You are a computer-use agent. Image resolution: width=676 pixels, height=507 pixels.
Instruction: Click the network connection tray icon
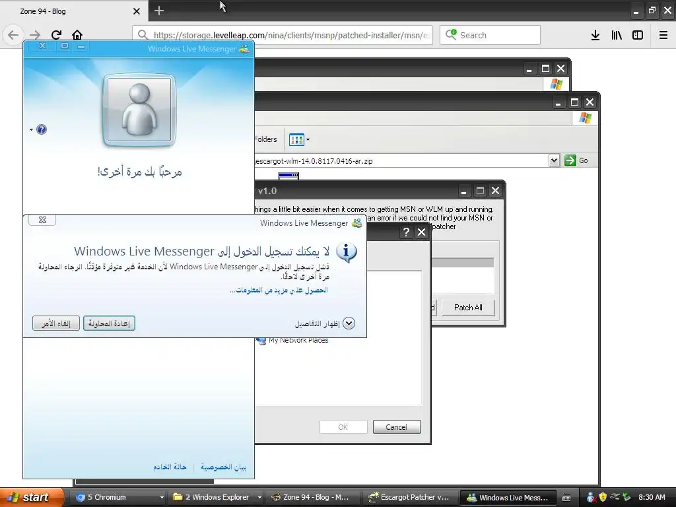[x=615, y=497]
